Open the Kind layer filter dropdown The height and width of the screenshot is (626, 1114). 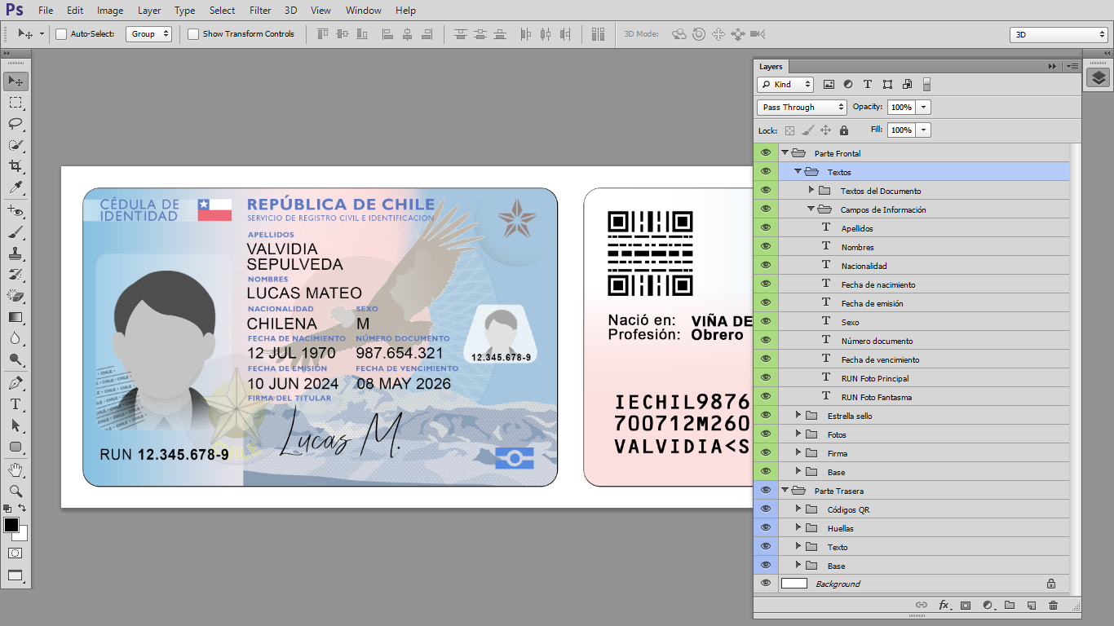click(x=785, y=84)
